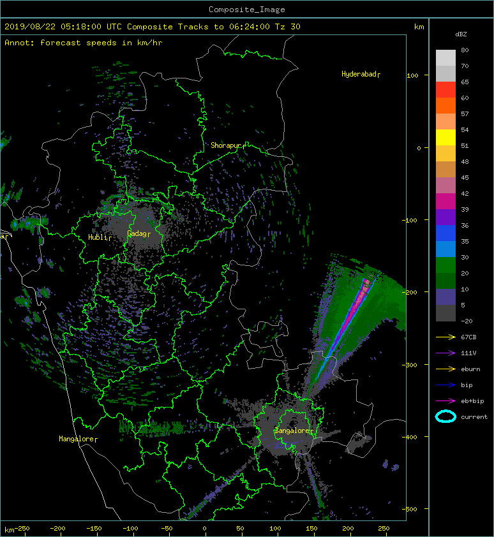Select the bright yellow swatch in dBZ bar
The height and width of the screenshot is (537, 494).
(x=445, y=137)
